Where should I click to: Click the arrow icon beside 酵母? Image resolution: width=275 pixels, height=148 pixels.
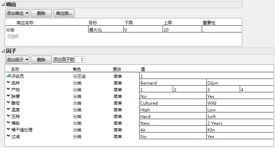pos(8,103)
